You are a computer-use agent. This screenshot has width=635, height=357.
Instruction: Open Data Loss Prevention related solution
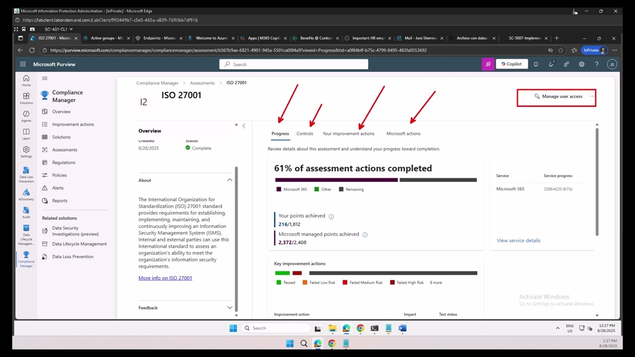click(73, 257)
